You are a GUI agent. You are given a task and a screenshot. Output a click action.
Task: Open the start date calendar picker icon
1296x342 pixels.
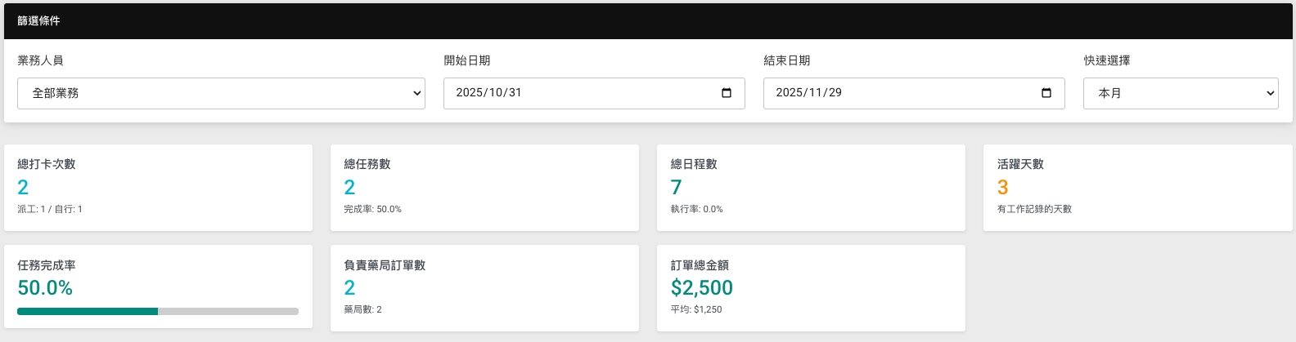pos(726,93)
